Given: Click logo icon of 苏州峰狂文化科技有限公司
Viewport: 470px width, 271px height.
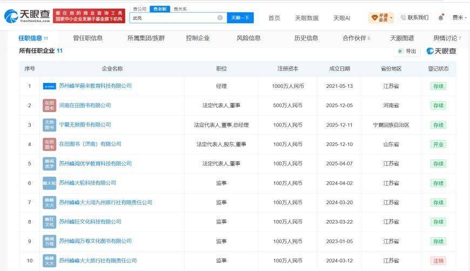Looking at the screenshot, I should pyautogui.click(x=50, y=221).
